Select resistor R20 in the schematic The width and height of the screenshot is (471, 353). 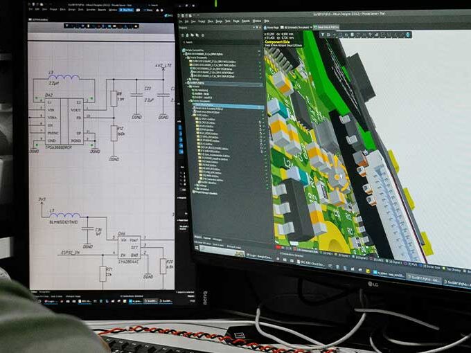point(163,266)
